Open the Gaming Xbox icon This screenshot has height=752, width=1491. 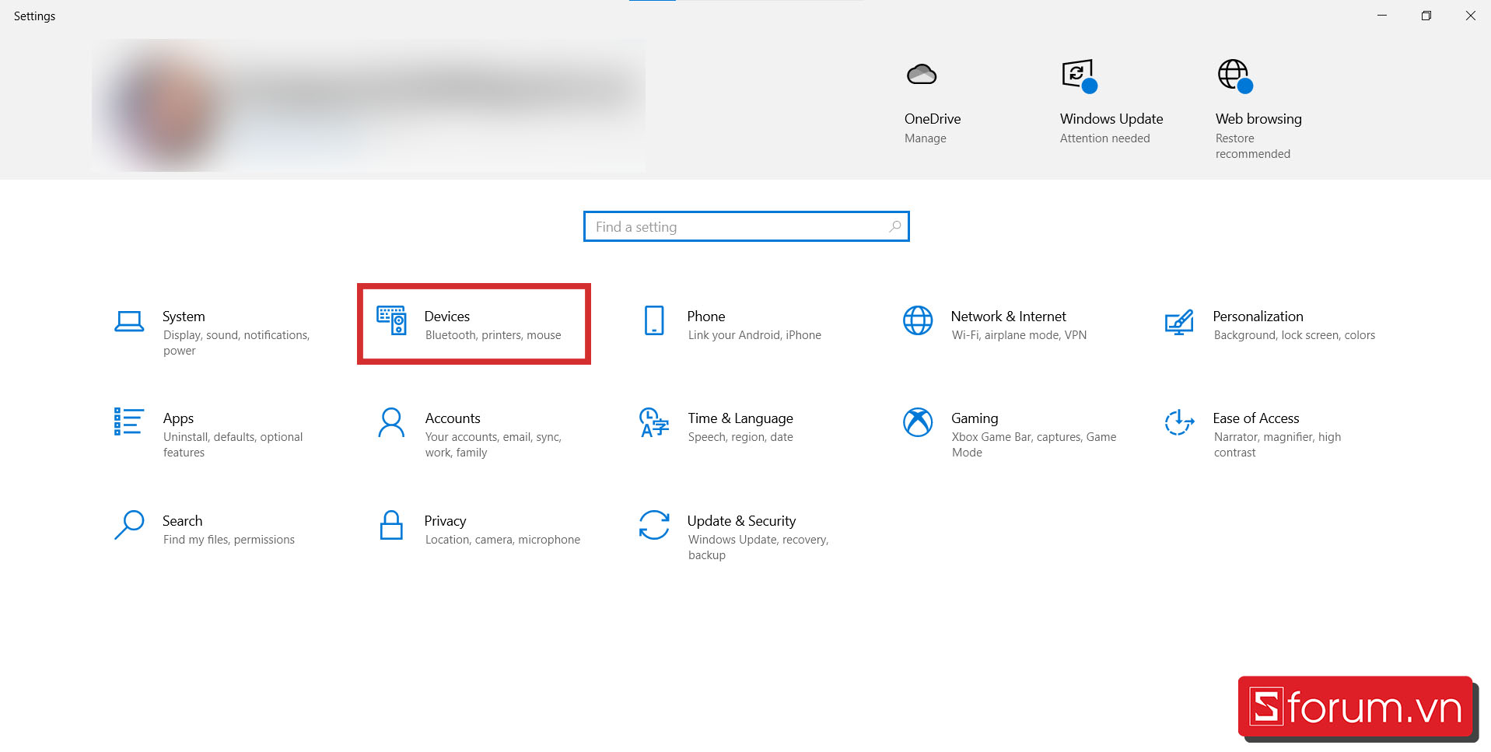coord(918,422)
